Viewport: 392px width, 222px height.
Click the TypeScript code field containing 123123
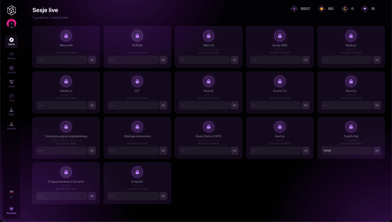[x=347, y=151]
